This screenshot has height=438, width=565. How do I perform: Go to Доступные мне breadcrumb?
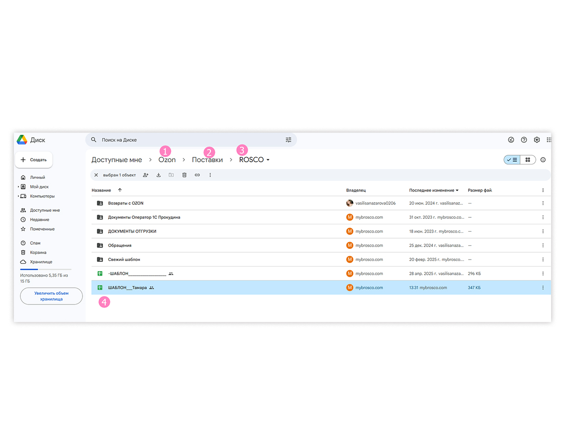click(x=117, y=159)
